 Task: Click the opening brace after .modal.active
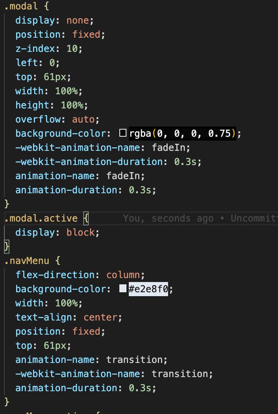point(86,218)
